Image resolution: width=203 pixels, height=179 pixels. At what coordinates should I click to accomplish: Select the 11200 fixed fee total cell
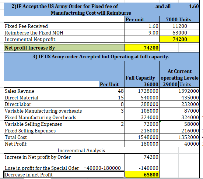click(x=179, y=26)
